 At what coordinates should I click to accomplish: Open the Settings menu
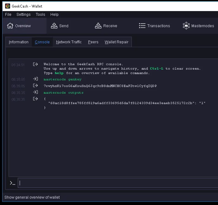click(x=23, y=15)
